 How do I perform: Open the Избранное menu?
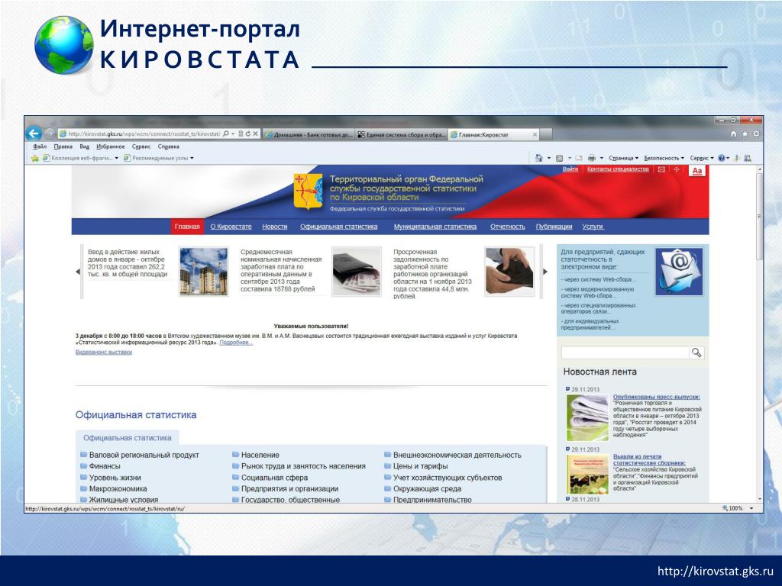pyautogui.click(x=110, y=146)
